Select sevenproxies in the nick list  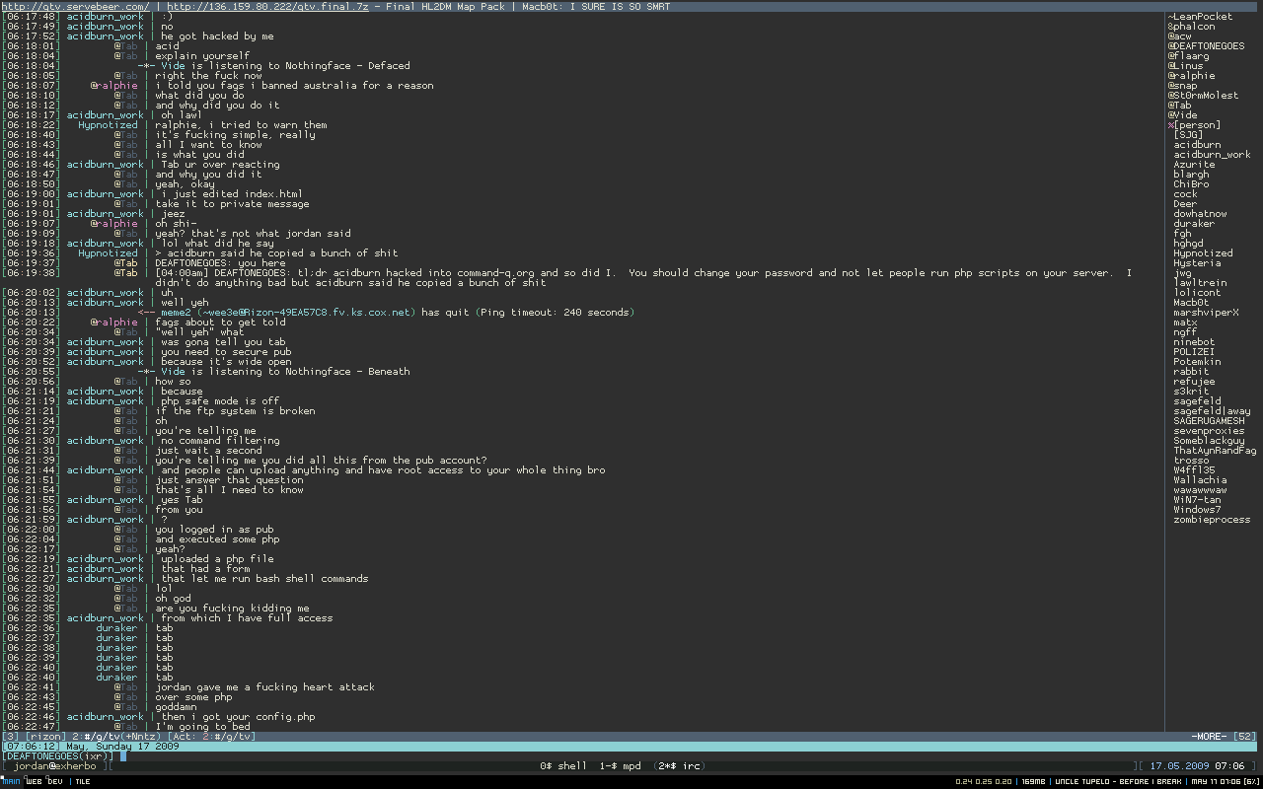pos(1209,431)
